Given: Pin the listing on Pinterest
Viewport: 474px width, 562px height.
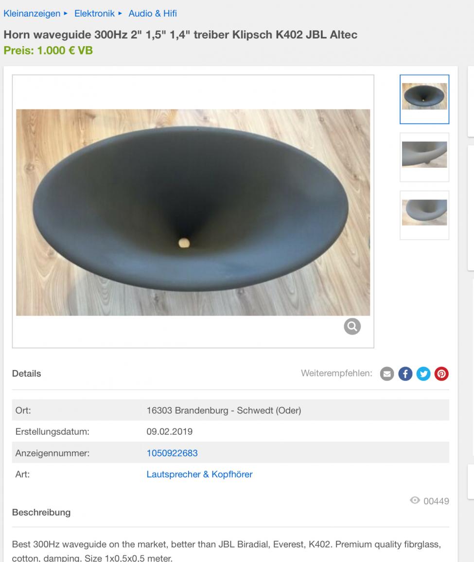Looking at the screenshot, I should pyautogui.click(x=441, y=374).
